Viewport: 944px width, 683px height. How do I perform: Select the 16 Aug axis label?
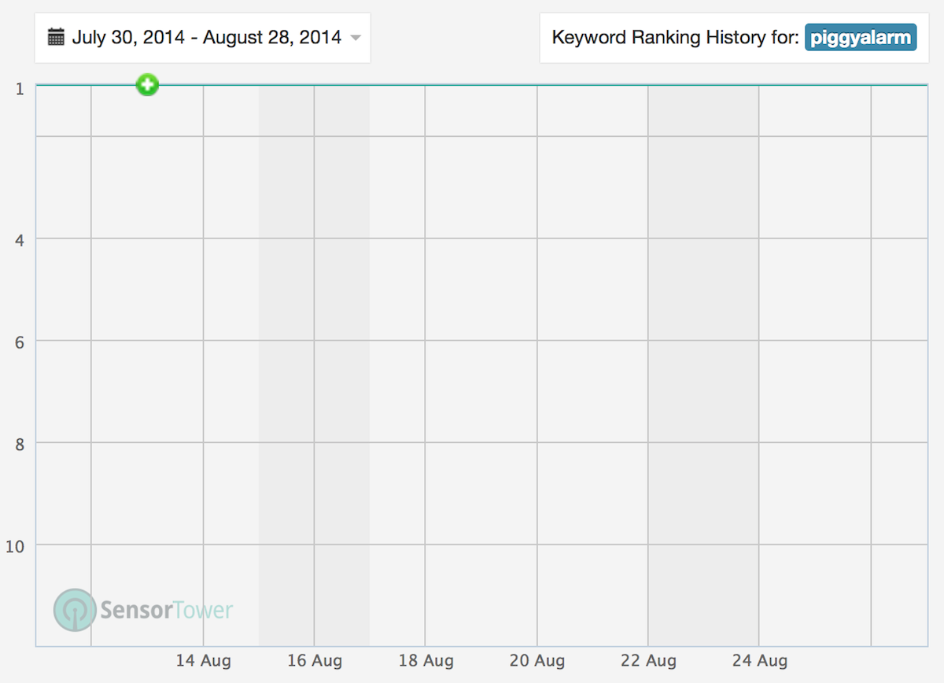pos(314,660)
